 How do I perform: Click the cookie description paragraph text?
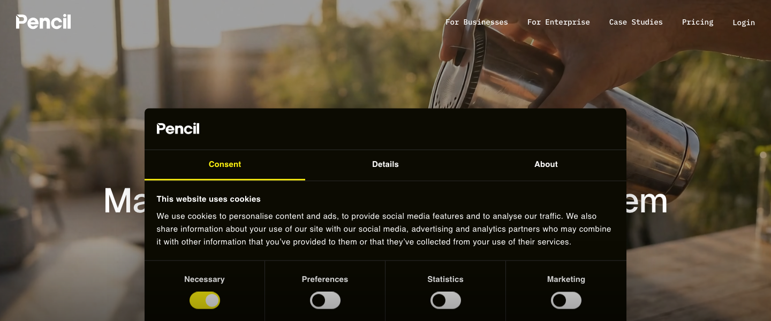click(x=384, y=229)
